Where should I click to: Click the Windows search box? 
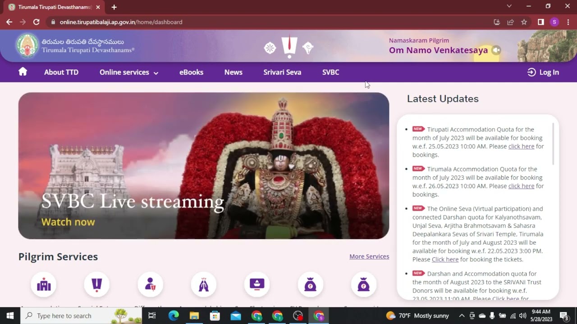click(81, 316)
